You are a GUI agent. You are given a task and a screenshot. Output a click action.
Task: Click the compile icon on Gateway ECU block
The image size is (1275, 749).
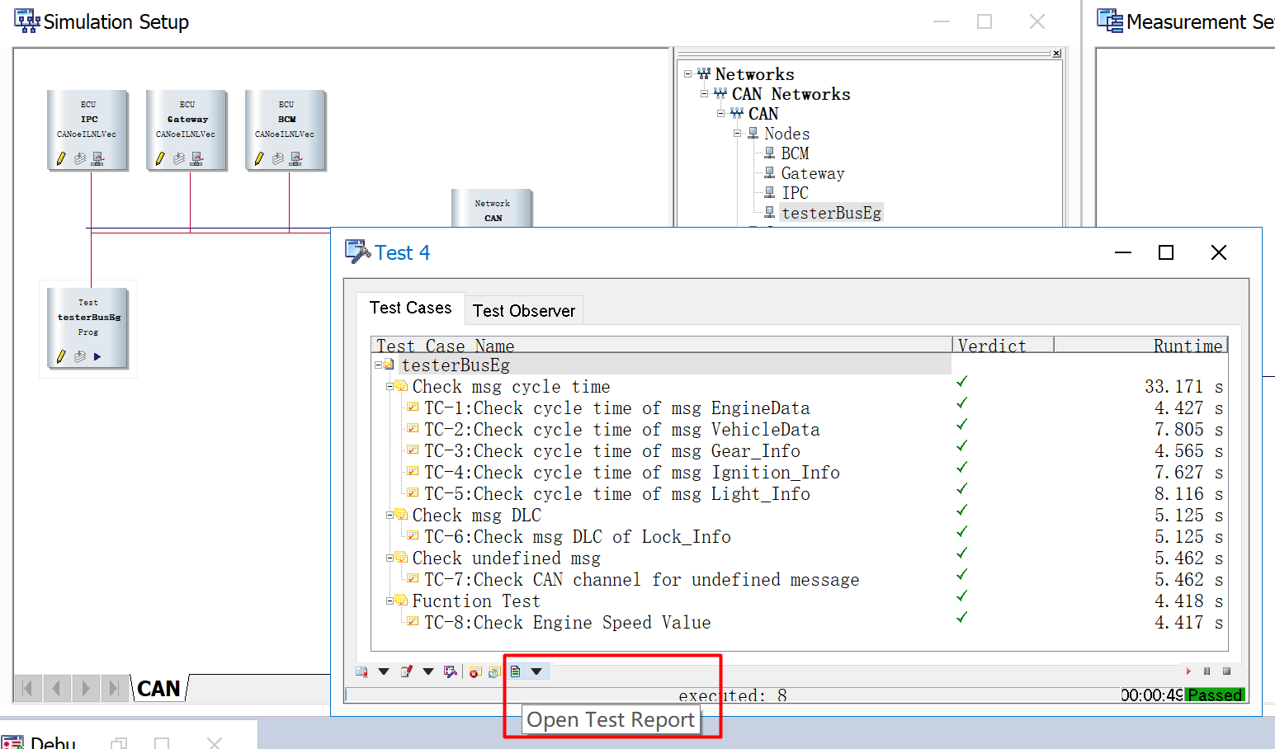click(179, 158)
